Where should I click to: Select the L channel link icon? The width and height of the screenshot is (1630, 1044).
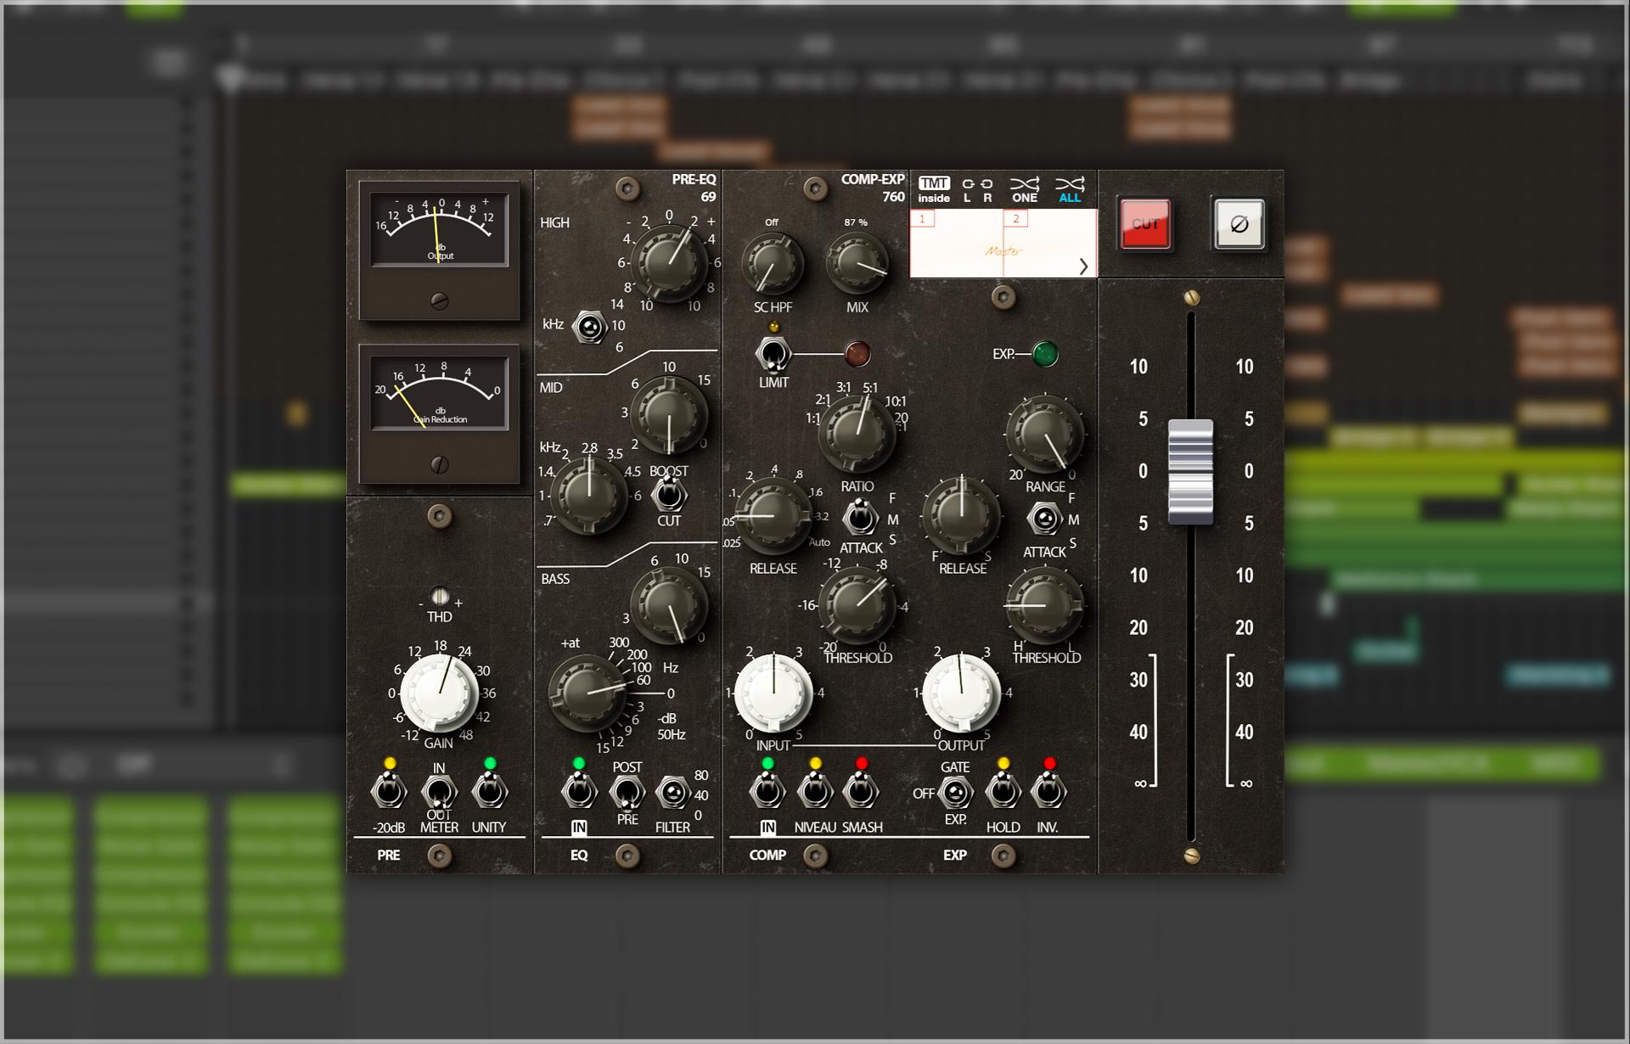click(967, 189)
